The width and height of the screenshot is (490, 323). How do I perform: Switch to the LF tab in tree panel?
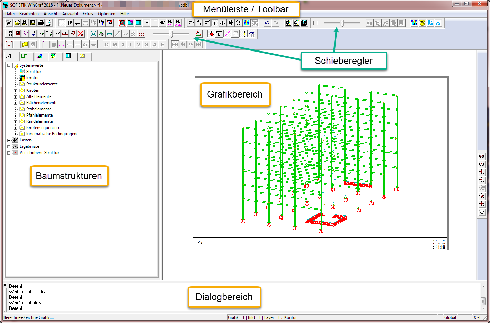tap(24, 56)
